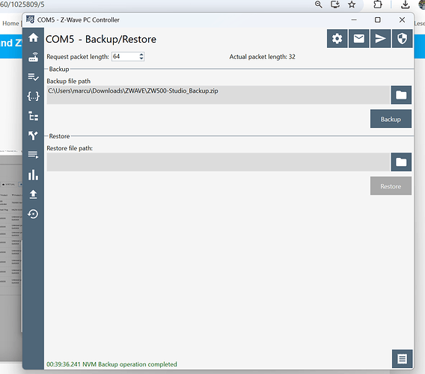Viewport: 425px width, 374px height.
Task: Open the Backup/Restore history icon
Action: [34, 214]
